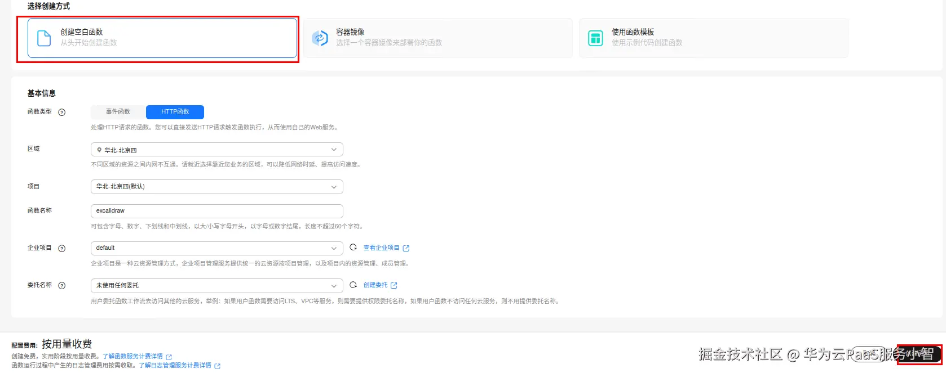
Task: Expand the 企业项目 dropdown chevron arrow
Action: point(334,248)
